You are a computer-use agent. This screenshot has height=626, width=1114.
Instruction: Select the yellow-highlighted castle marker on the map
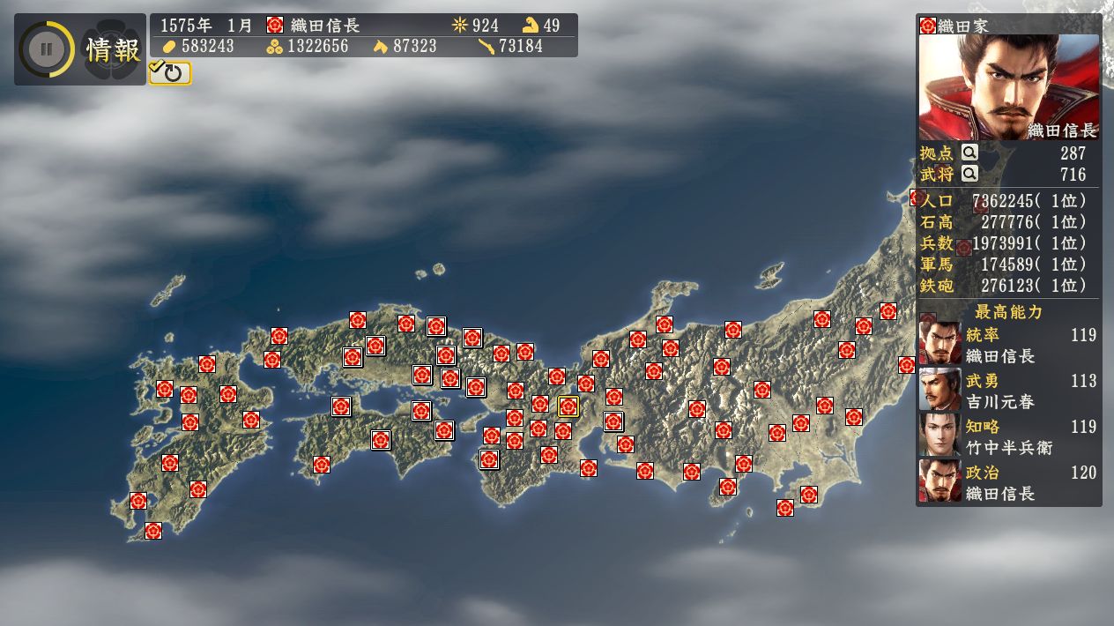[568, 406]
